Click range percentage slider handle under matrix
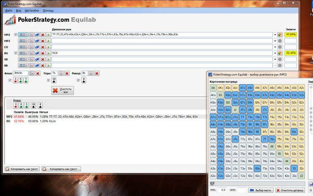 click(212, 184)
